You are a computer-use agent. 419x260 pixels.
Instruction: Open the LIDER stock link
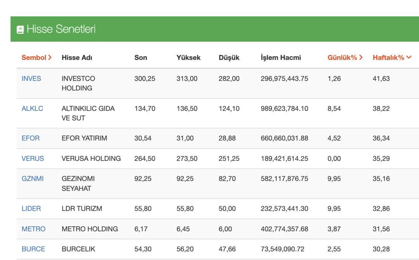(x=31, y=209)
